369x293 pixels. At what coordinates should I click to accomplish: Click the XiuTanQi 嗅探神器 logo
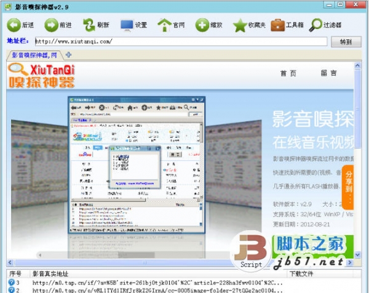(x=41, y=76)
